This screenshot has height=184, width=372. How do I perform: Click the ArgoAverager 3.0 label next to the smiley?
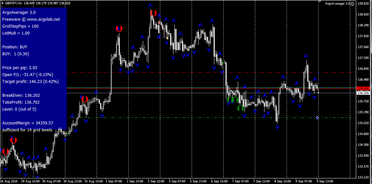[338, 4]
